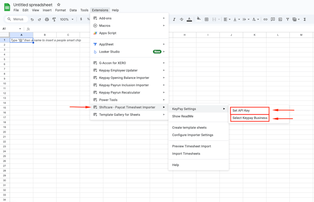Click the Menus search box
This screenshot has width=314, height=202.
[x=16, y=19]
